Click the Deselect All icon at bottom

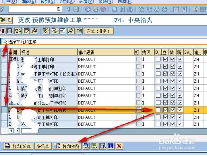(x=103, y=146)
